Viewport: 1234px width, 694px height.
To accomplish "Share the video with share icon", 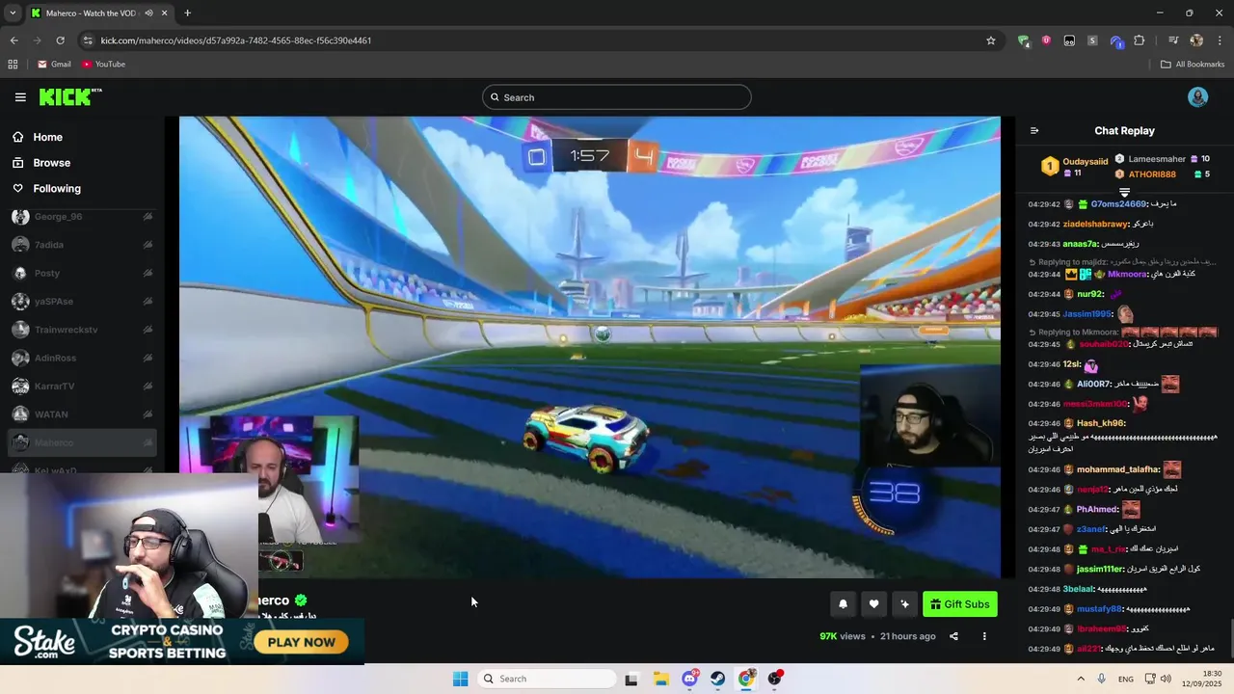I will pos(953,636).
